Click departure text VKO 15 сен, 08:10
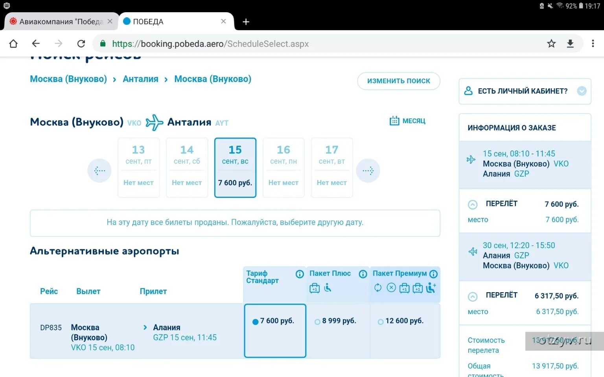Screen dimensions: 604x377 click(103, 348)
